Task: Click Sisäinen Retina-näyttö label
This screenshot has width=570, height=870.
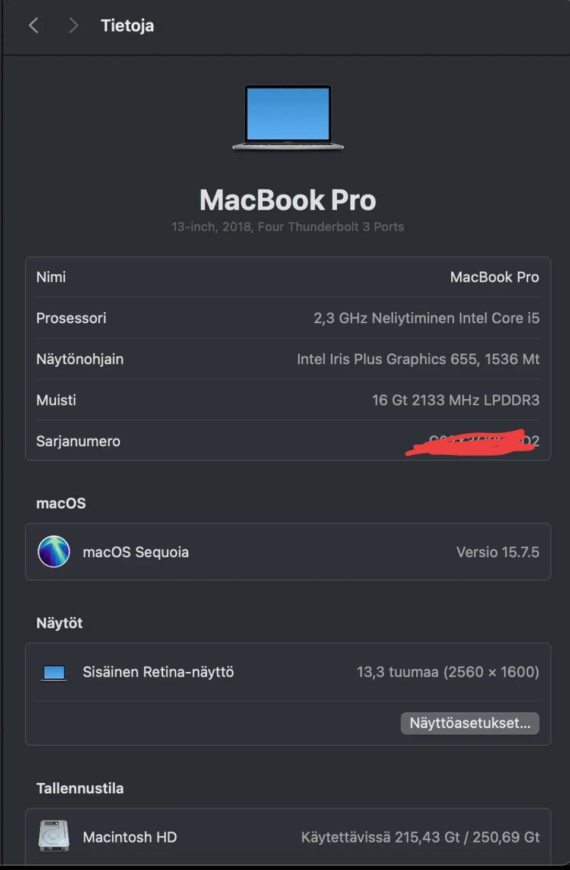Action: 158,672
